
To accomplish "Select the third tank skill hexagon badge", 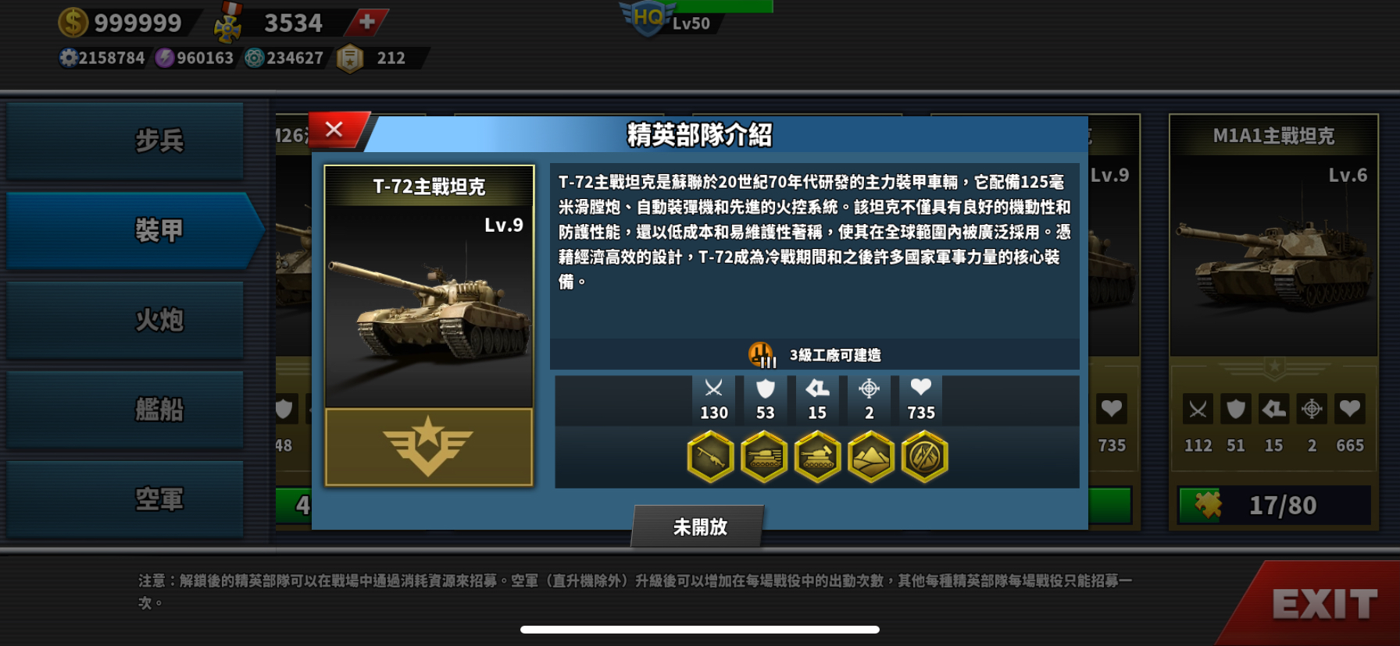I will tap(817, 457).
